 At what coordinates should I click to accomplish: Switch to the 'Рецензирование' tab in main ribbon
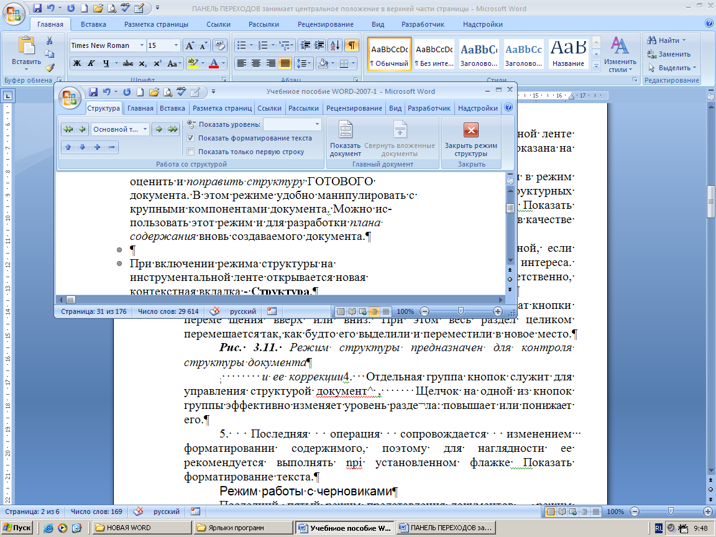(325, 24)
